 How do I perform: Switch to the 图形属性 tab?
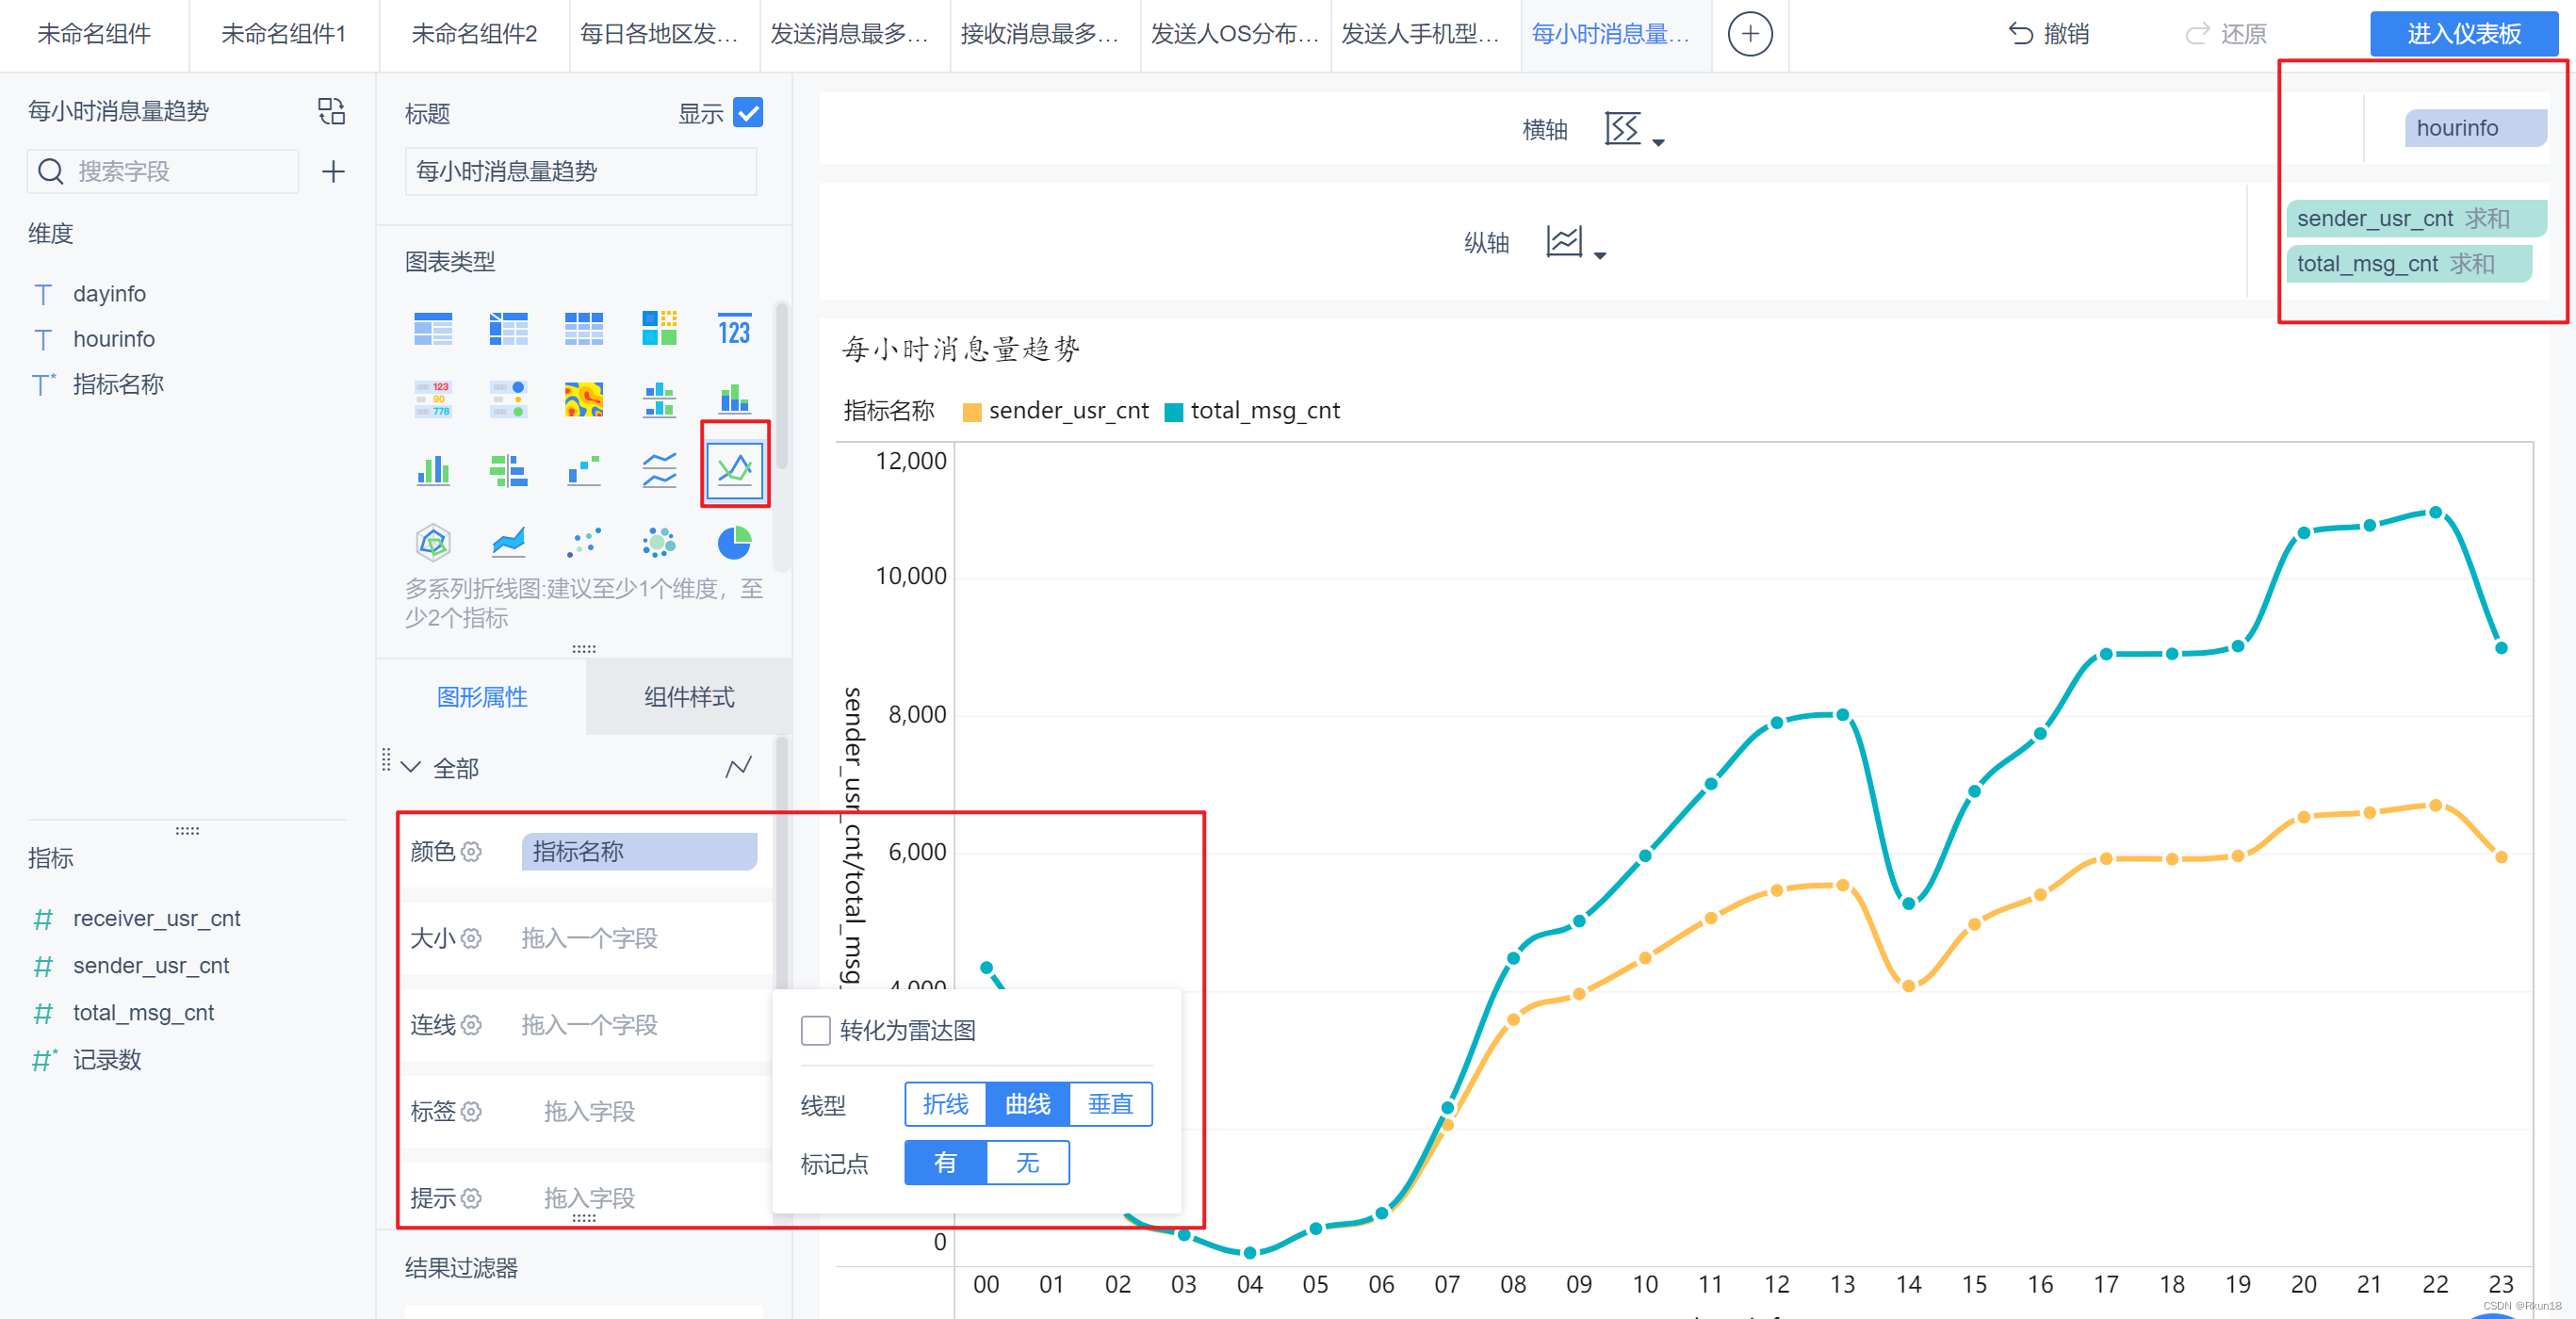482,697
